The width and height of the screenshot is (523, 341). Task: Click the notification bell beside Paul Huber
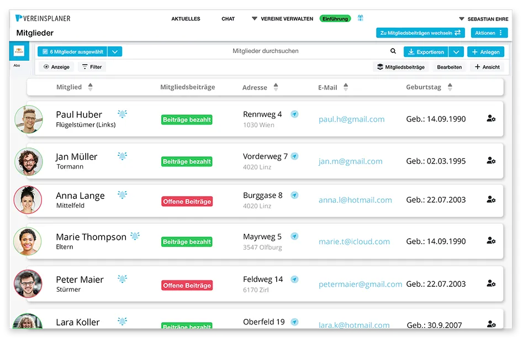pyautogui.click(x=123, y=114)
